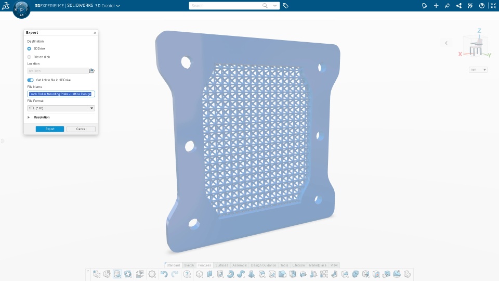The height and width of the screenshot is (281, 499).
Task: Collapse the right panel chevron
Action: click(446, 43)
